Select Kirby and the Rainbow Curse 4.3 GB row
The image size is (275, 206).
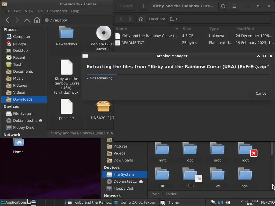pos(194,36)
